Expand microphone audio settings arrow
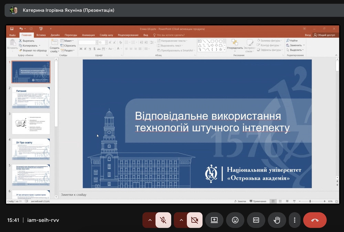The image size is (344, 232). [x=149, y=220]
